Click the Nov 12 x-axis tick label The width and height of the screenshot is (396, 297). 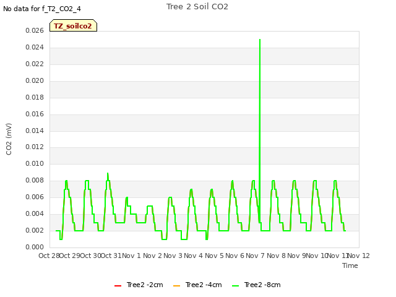(359, 256)
